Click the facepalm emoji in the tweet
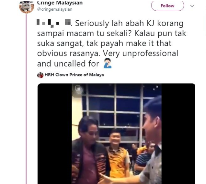 [x=108, y=63]
